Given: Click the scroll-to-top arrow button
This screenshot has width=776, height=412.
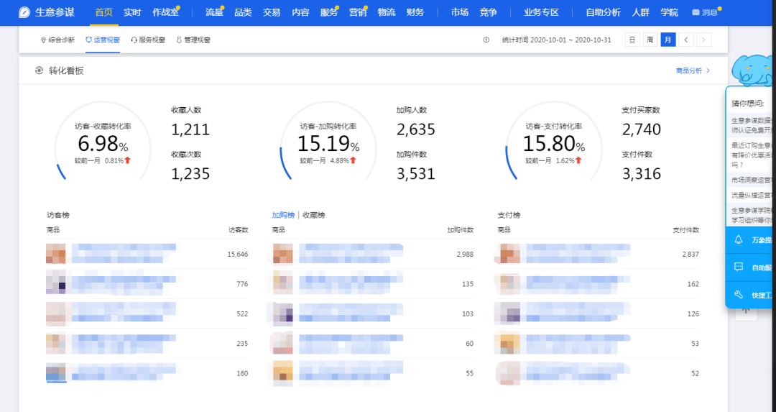Looking at the screenshot, I should [x=745, y=310].
